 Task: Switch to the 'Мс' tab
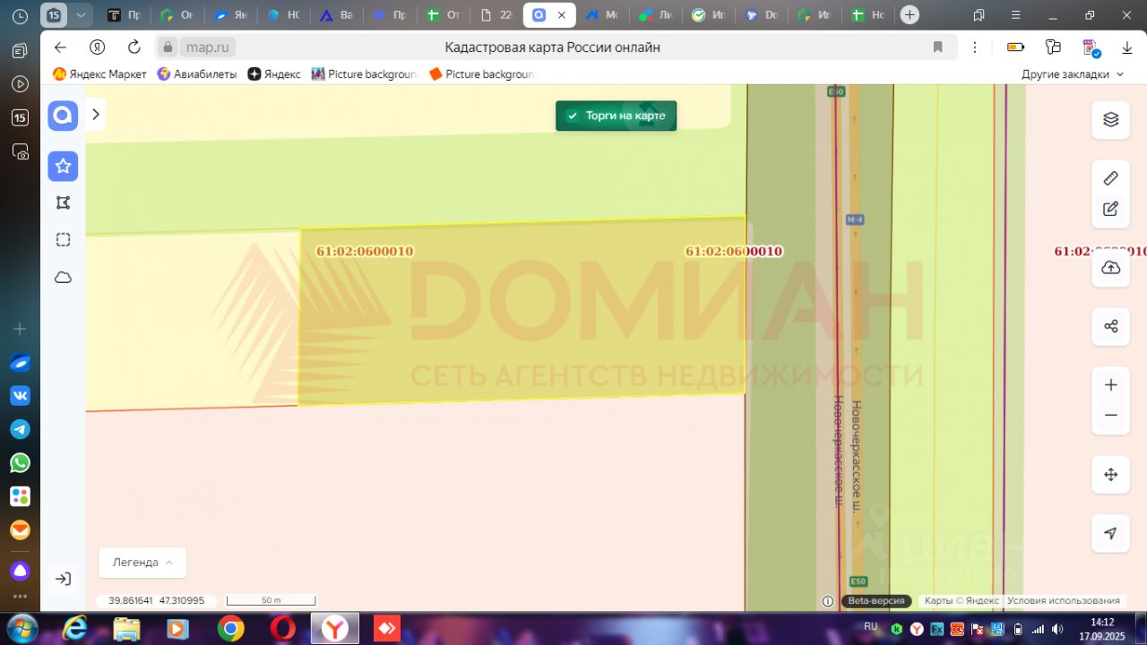602,15
